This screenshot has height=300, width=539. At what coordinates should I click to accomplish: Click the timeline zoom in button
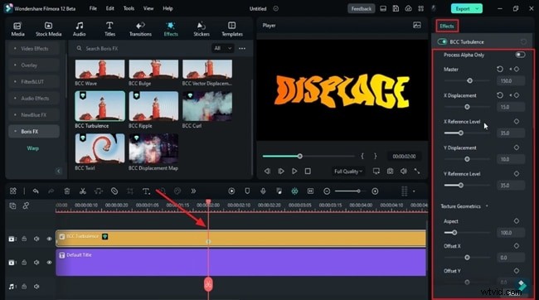click(x=375, y=191)
